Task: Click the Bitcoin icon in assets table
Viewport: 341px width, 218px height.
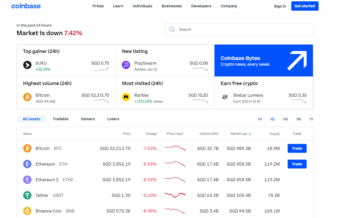Action: pos(27,148)
